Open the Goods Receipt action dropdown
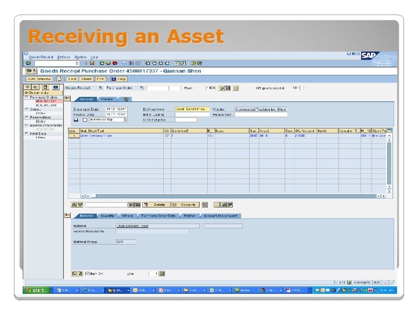 [101, 88]
